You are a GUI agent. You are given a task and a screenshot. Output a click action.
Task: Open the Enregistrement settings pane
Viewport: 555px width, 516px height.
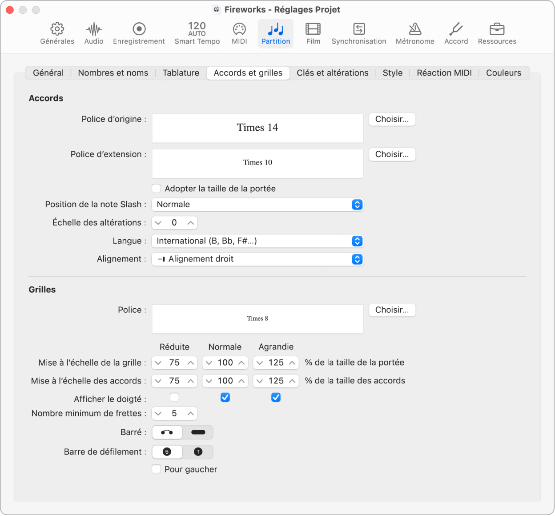[x=139, y=34]
